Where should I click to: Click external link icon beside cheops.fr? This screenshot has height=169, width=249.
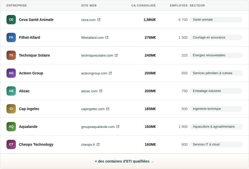pyautogui.click(x=98, y=144)
